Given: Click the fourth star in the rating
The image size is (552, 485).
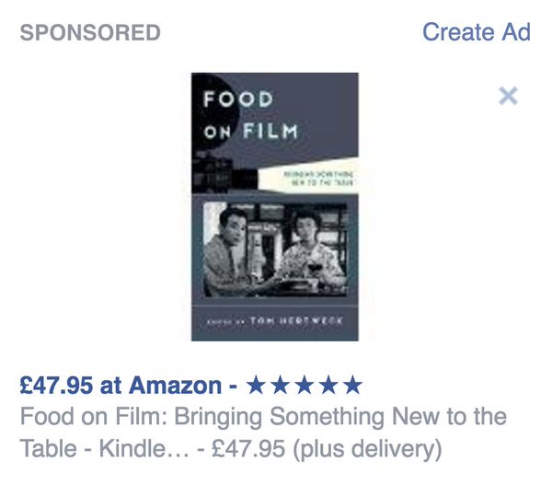Looking at the screenshot, I should point(328,385).
